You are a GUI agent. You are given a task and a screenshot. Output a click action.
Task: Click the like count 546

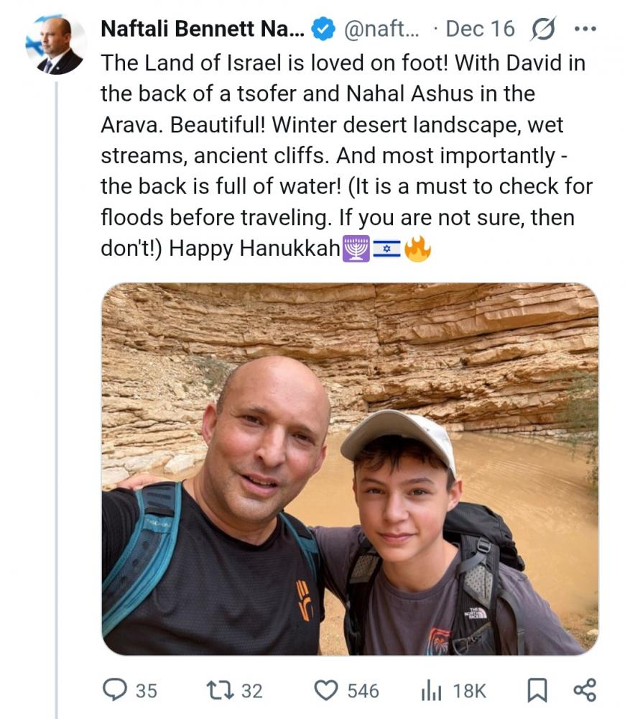[x=363, y=691]
